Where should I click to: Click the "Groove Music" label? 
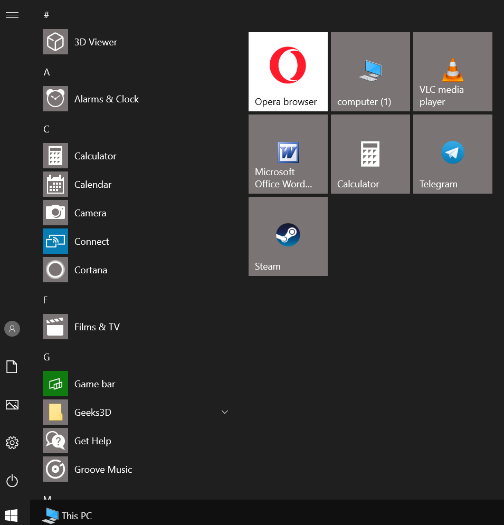103,470
